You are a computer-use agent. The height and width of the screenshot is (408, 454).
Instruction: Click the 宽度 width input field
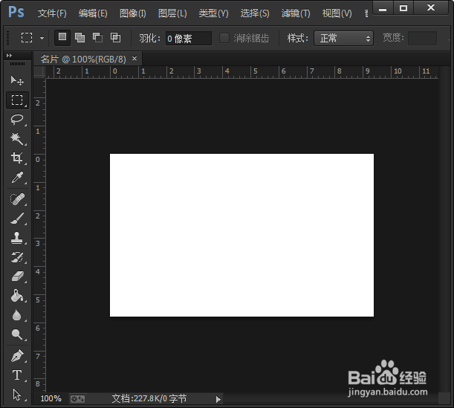(x=422, y=38)
